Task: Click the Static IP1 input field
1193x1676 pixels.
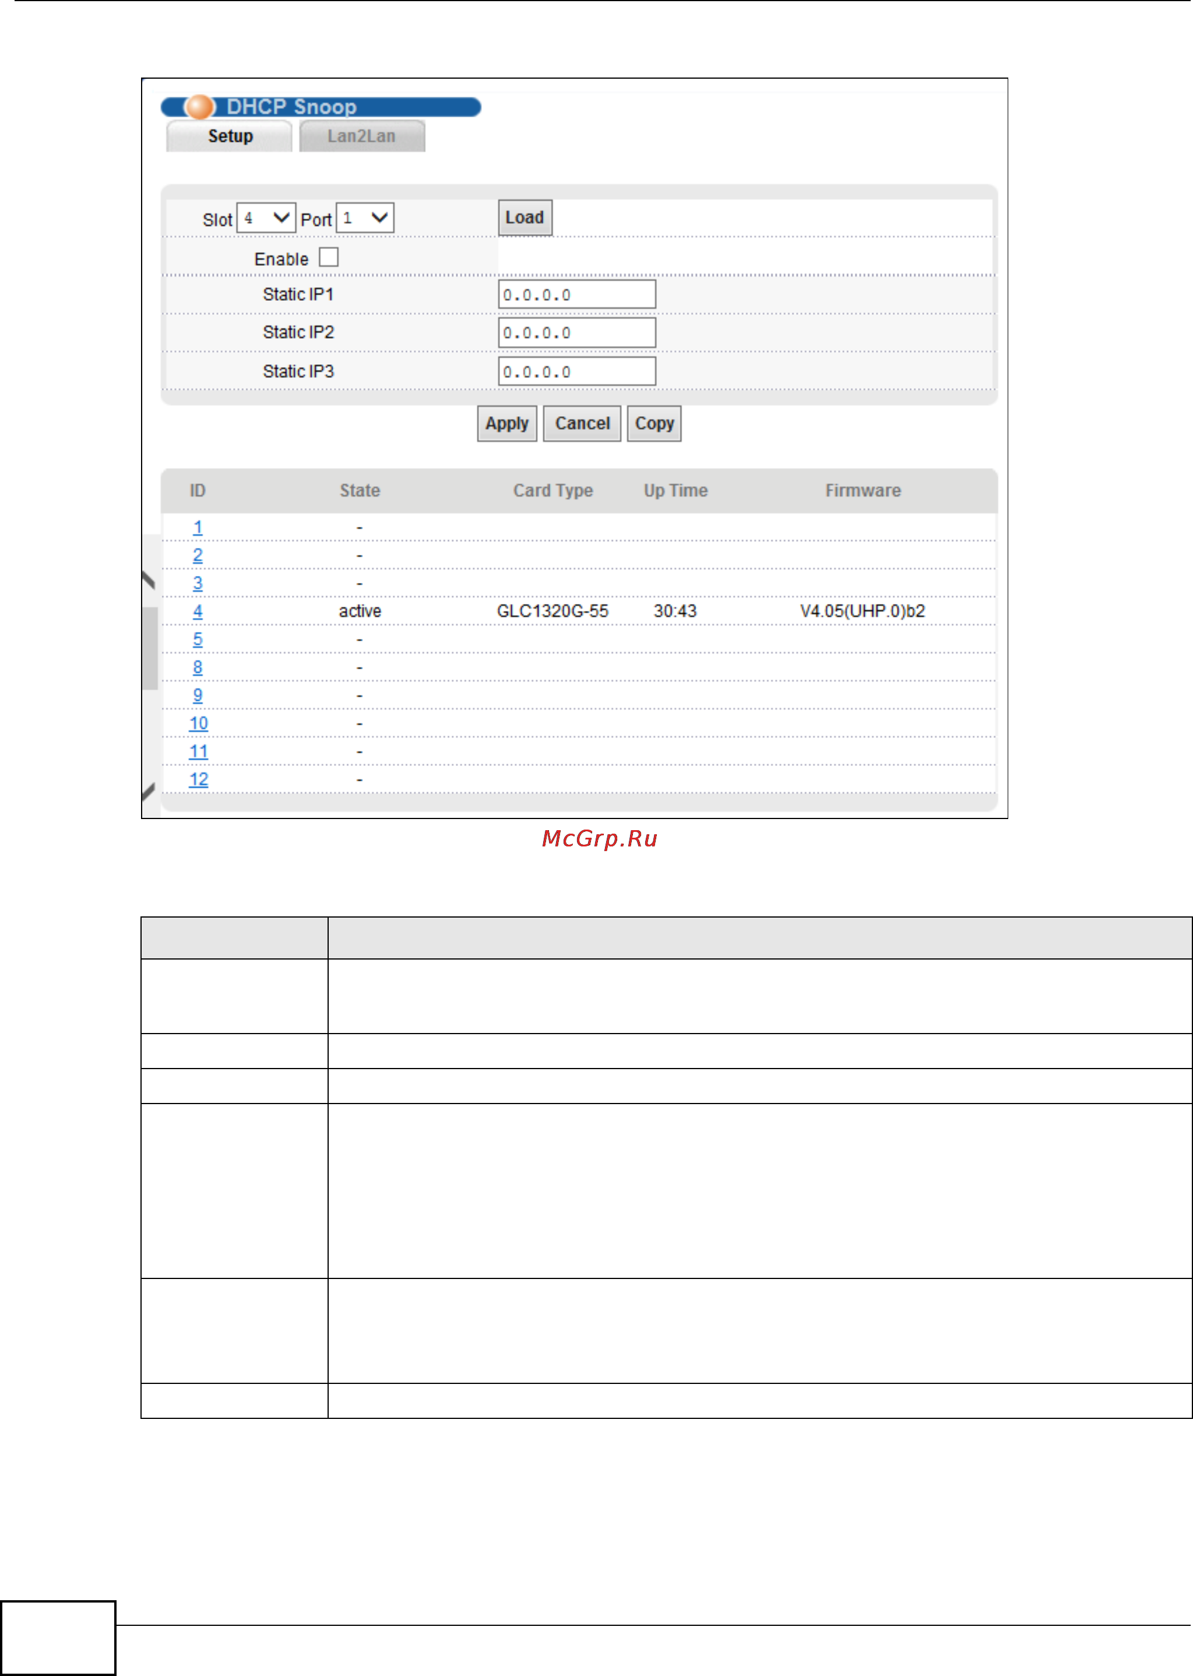Action: [576, 294]
